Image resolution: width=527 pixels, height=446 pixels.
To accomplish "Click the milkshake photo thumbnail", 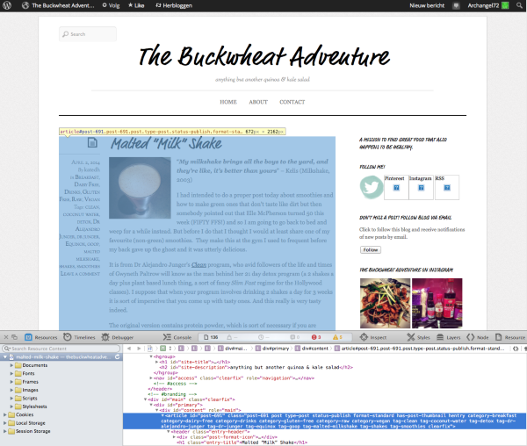I will [x=140, y=188].
